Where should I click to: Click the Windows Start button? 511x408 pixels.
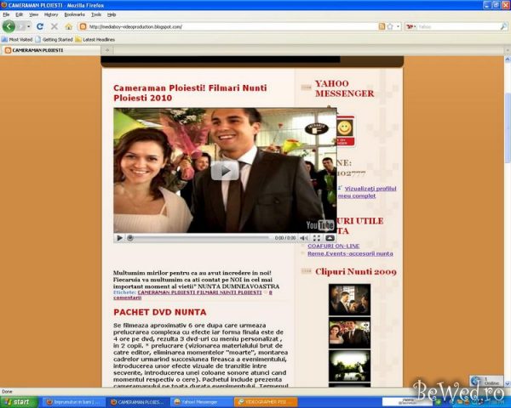19,402
